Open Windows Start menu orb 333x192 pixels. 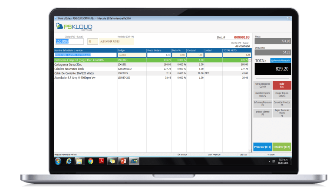coord(58,161)
